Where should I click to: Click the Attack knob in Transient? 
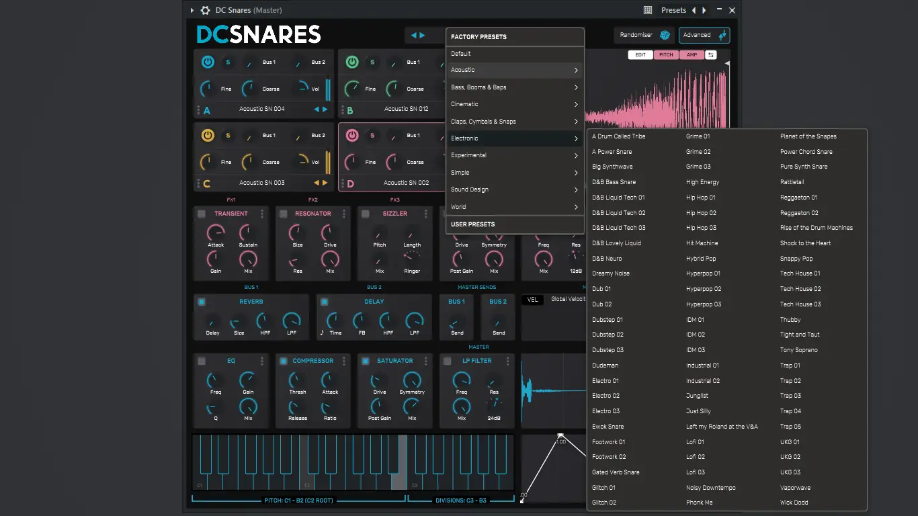(216, 232)
